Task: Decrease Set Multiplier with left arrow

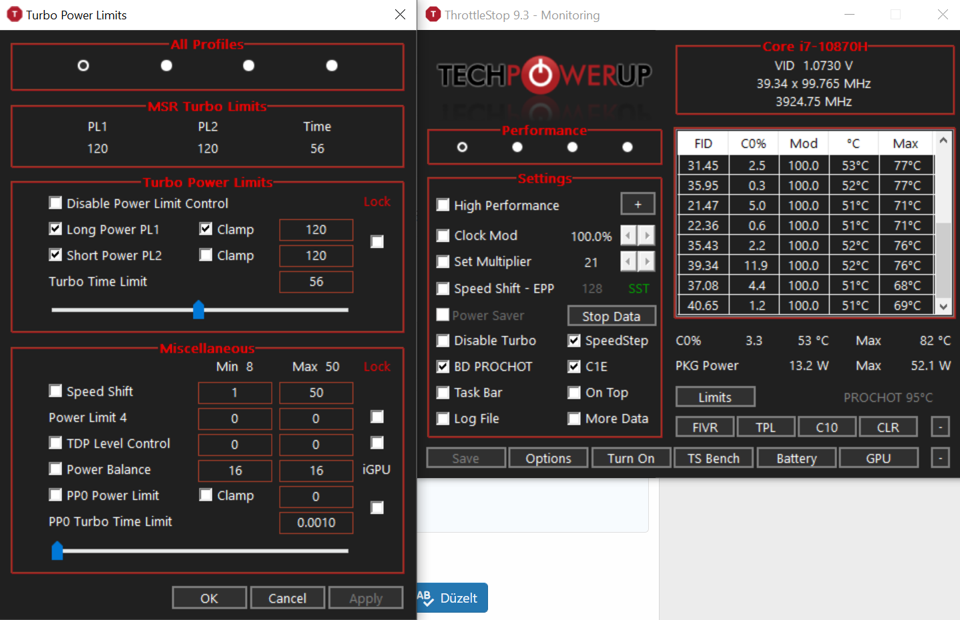Action: pos(629,261)
